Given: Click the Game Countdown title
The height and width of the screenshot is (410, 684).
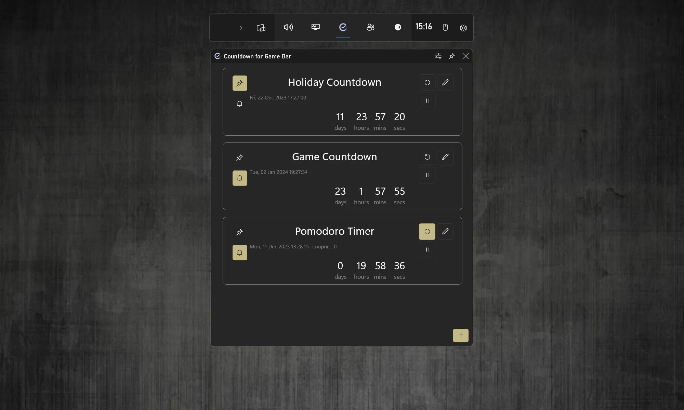Looking at the screenshot, I should click(x=334, y=157).
